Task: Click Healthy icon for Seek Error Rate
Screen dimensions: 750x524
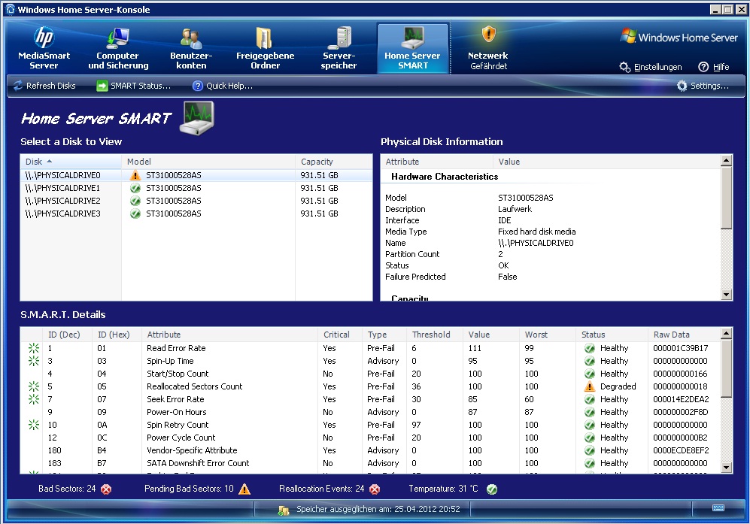Action: point(590,399)
